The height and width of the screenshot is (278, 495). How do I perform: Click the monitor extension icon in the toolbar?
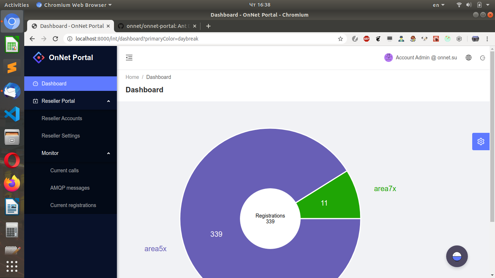click(390, 39)
